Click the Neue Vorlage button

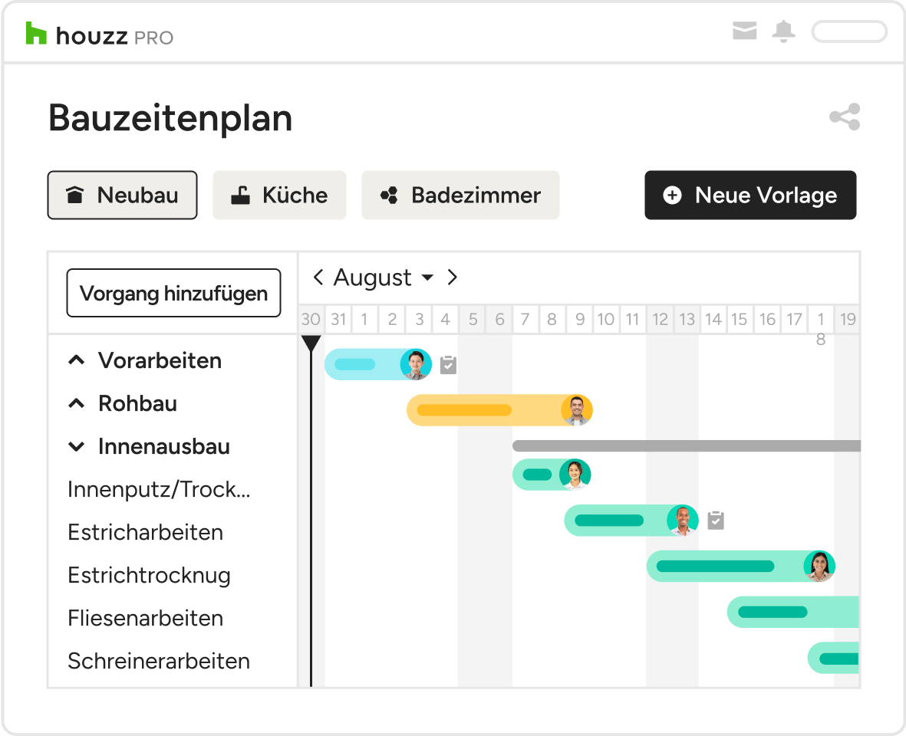point(750,195)
